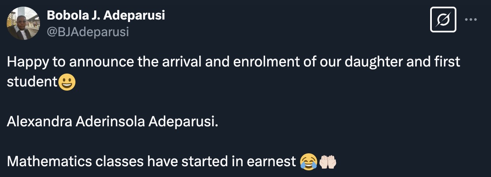Click the @BJAdeparusi handle
This screenshot has width=491, height=177.
pos(88,32)
